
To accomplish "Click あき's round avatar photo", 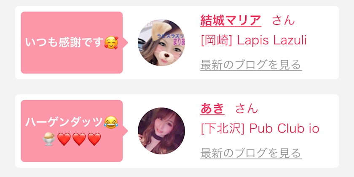I will coord(161,131).
